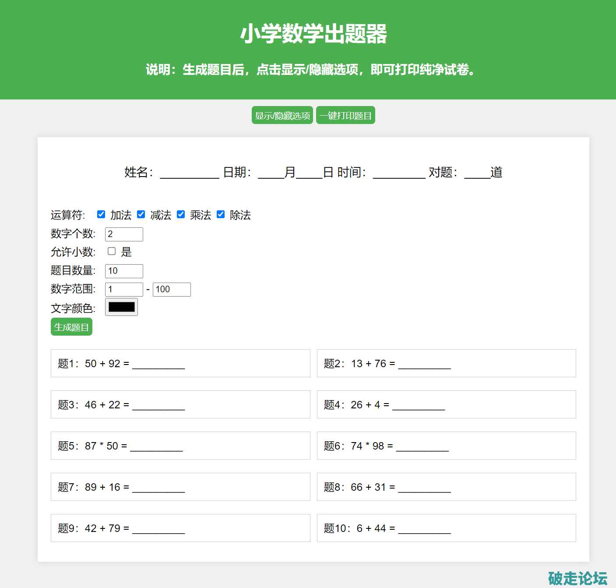Click the 破走论坛 watermark logo

[x=577, y=578]
